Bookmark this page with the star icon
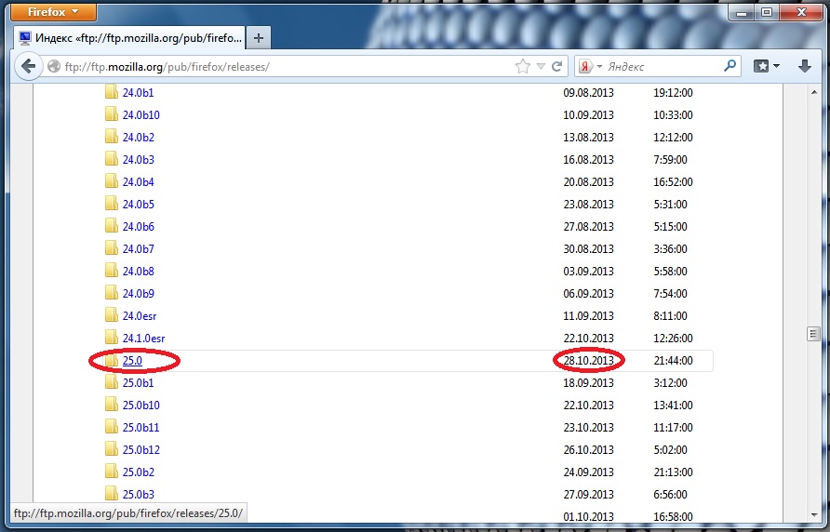 (x=523, y=67)
